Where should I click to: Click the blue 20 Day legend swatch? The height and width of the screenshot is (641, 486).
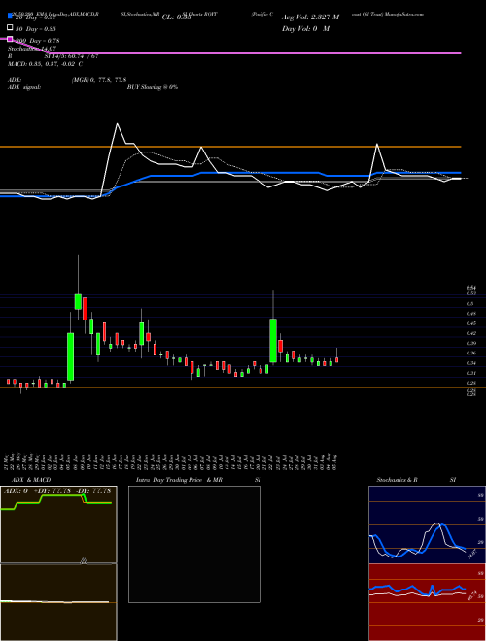pyautogui.click(x=10, y=17)
